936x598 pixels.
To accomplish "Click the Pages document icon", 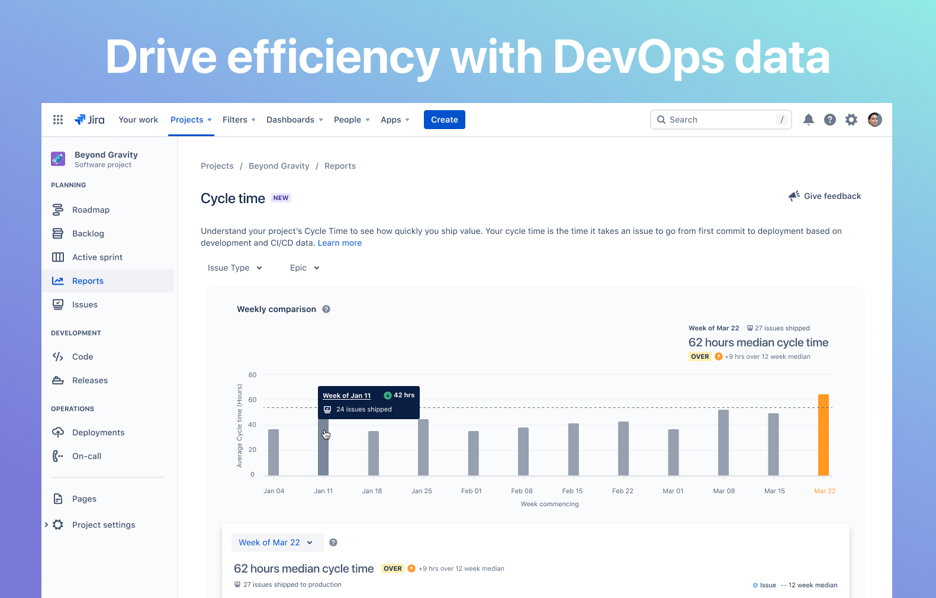I will tap(58, 499).
